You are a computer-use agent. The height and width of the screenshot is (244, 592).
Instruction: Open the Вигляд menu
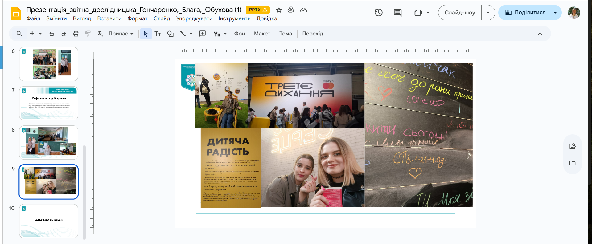pos(82,18)
